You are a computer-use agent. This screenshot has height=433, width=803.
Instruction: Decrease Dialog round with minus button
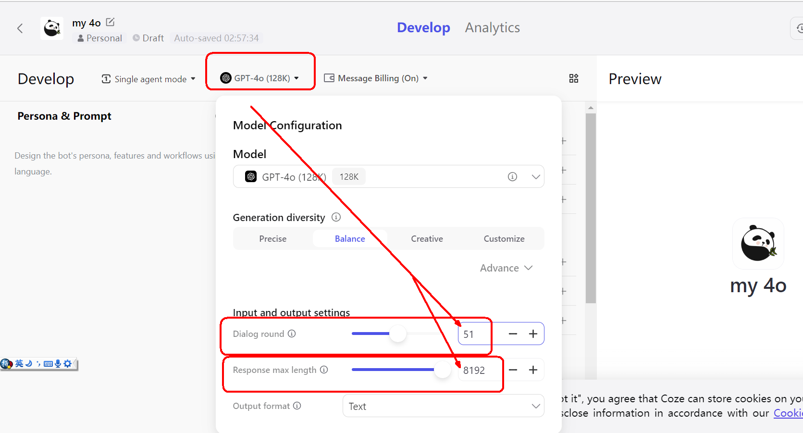[x=513, y=334]
